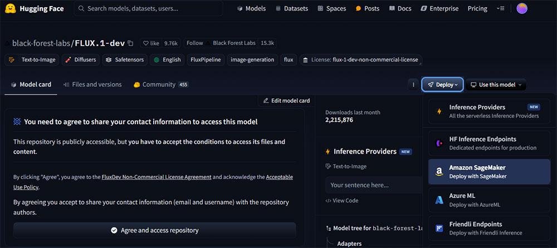Click the Amazon SageMaker logo icon
Viewport: 557px width, 248px height.
tap(439, 172)
